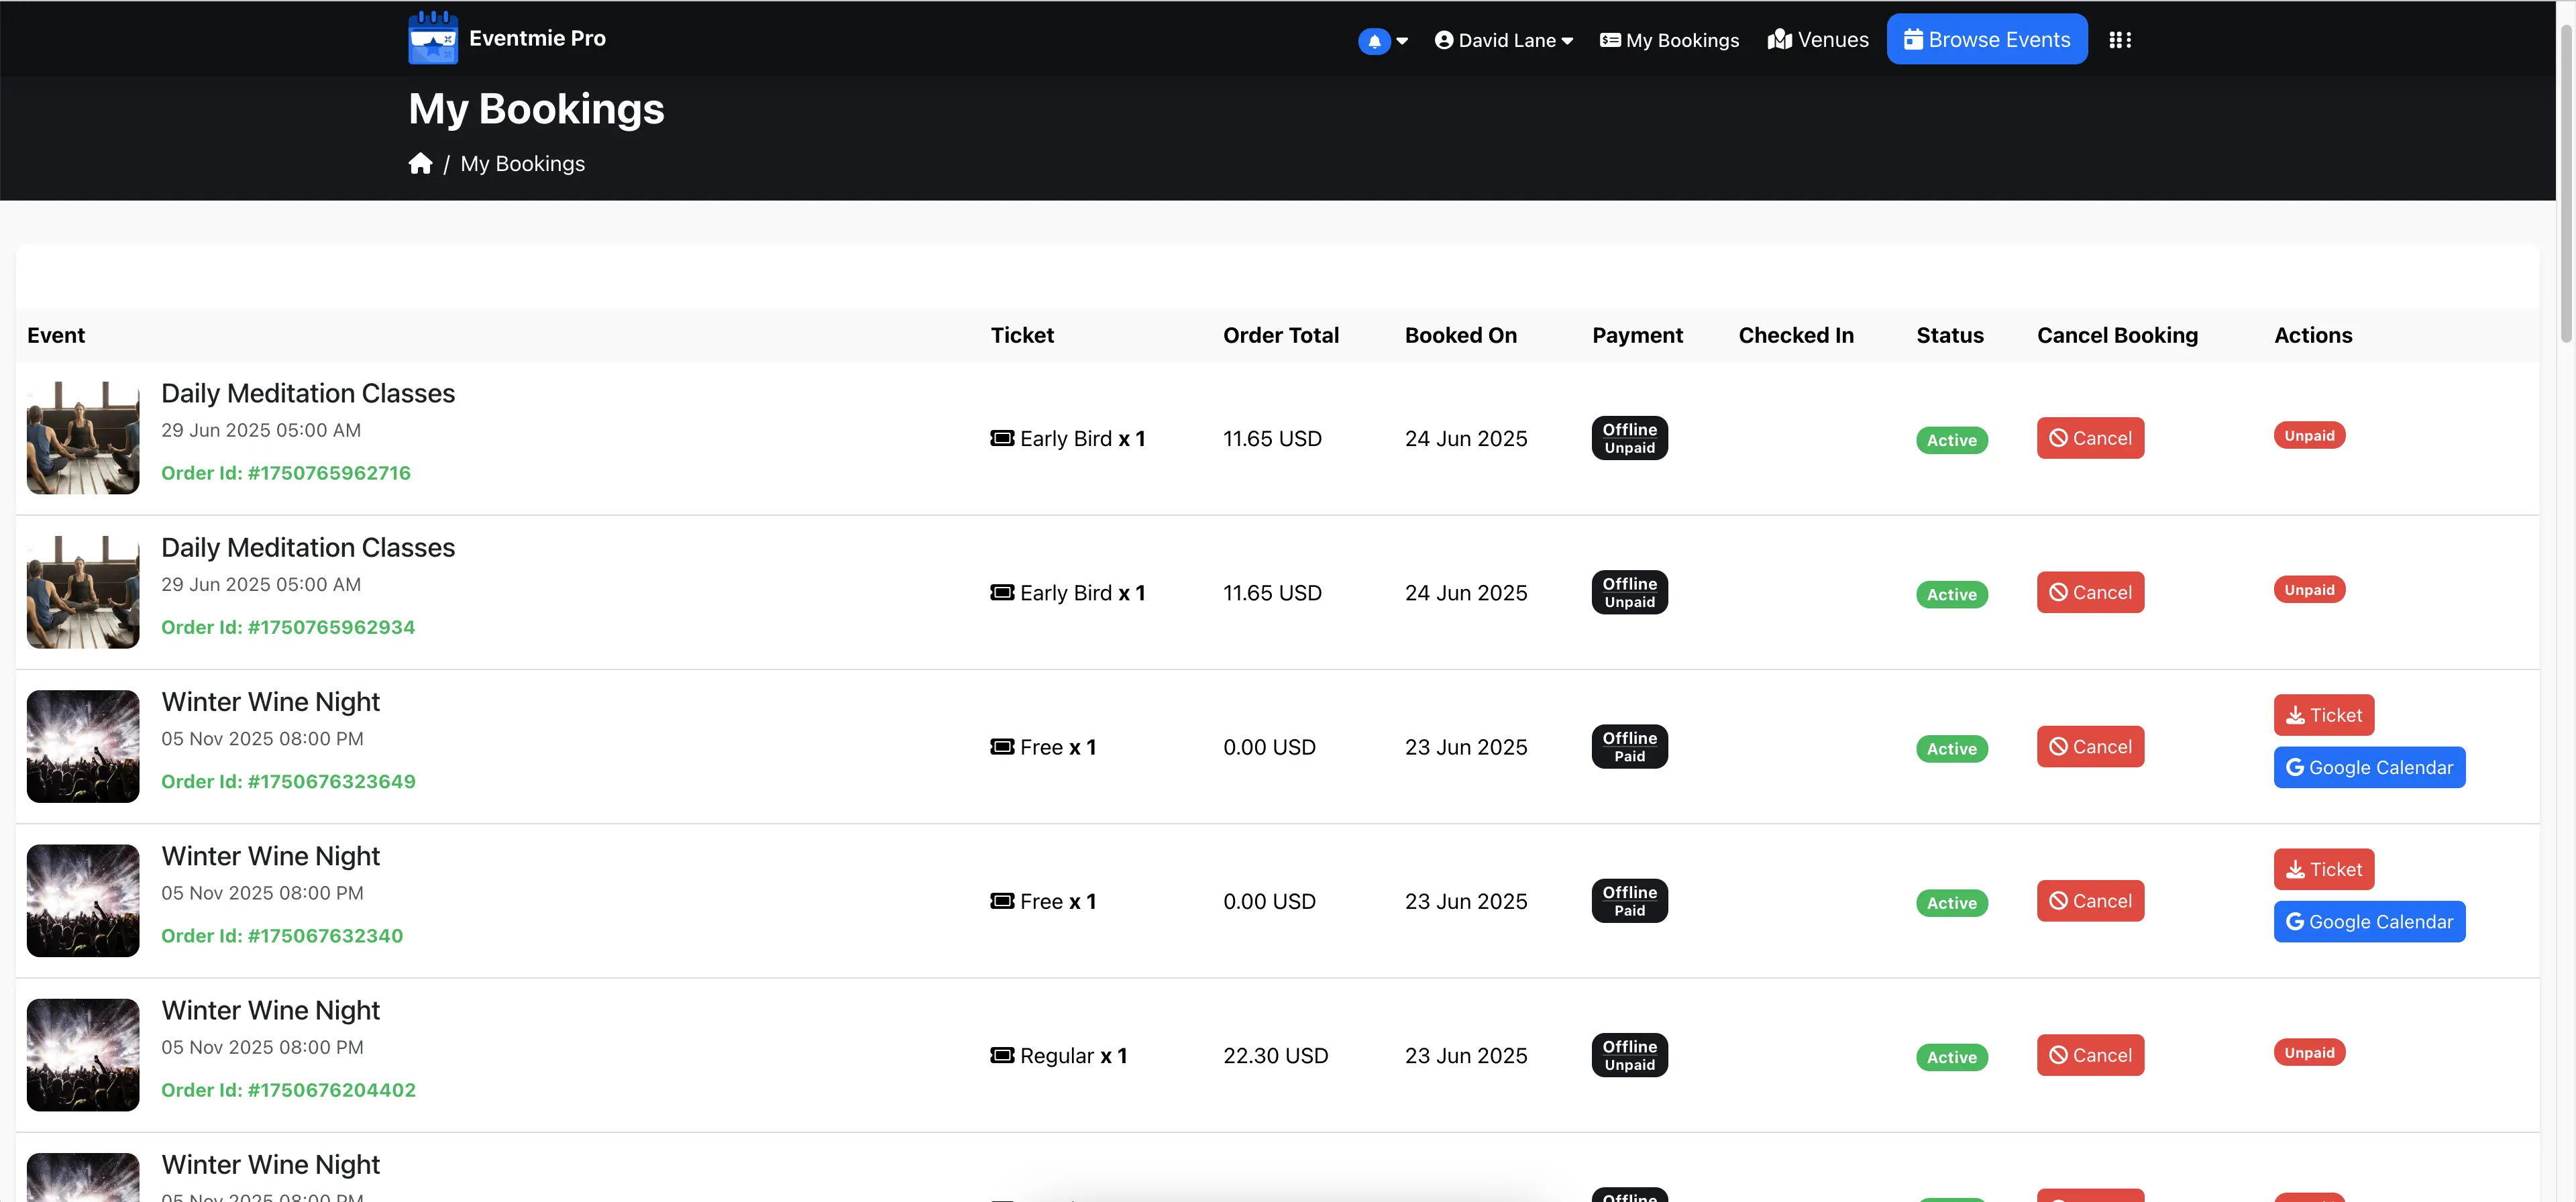The image size is (2576, 1202).
Task: Click the Unpaid badge for order #1750765962716
Action: click(2309, 436)
